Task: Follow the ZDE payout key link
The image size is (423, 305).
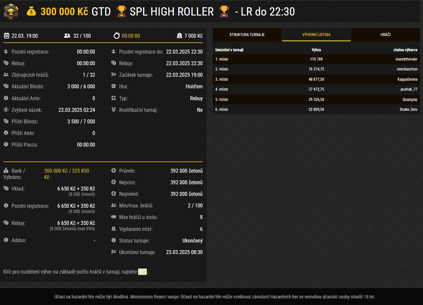Action: [x=142, y=272]
